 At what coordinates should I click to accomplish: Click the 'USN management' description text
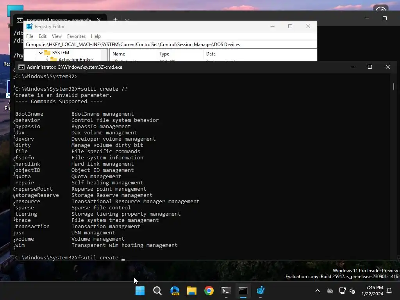click(93, 233)
